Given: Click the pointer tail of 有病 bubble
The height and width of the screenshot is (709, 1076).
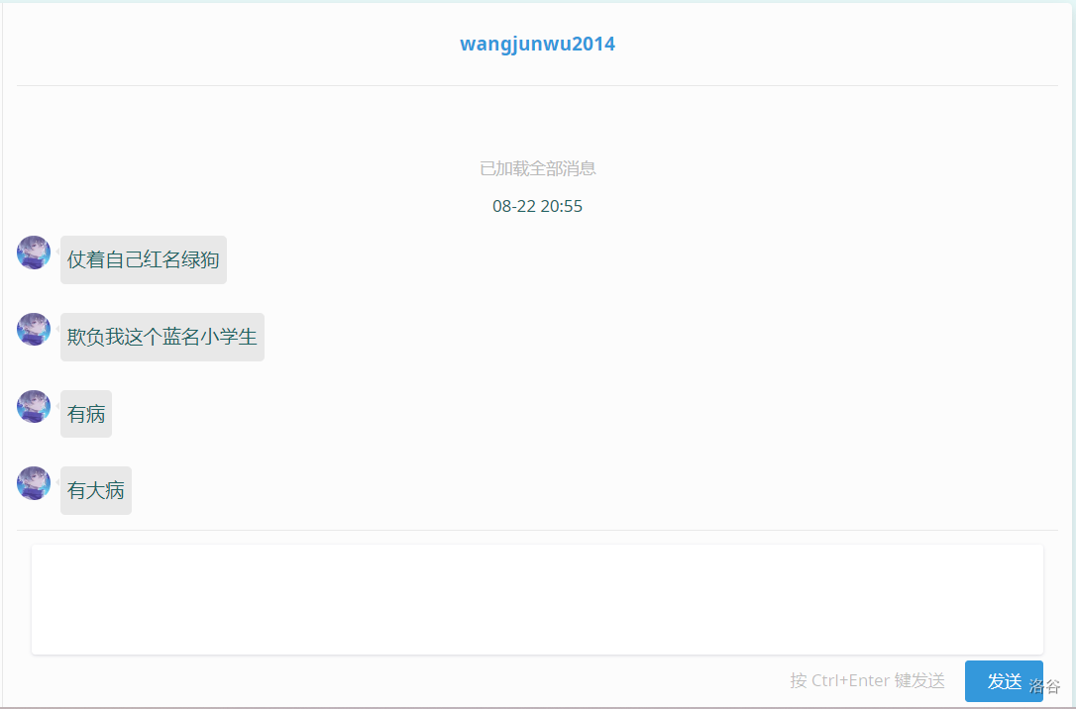Looking at the screenshot, I should pos(57,407).
